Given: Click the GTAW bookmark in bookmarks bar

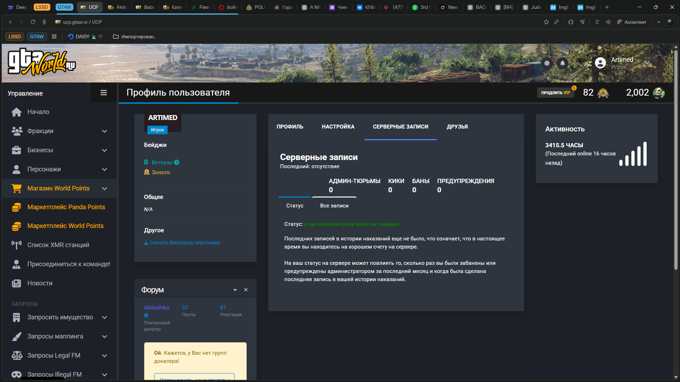Looking at the screenshot, I should (37, 36).
